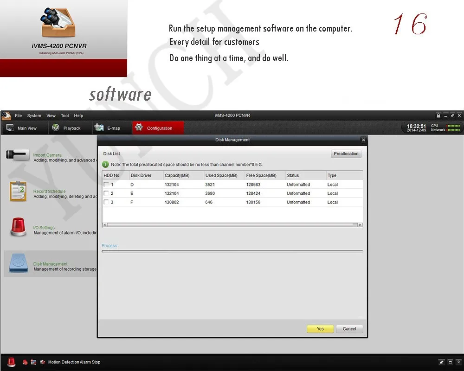Image resolution: width=464 pixels, height=371 pixels.
Task: Click the E-map icon
Action: pos(99,128)
